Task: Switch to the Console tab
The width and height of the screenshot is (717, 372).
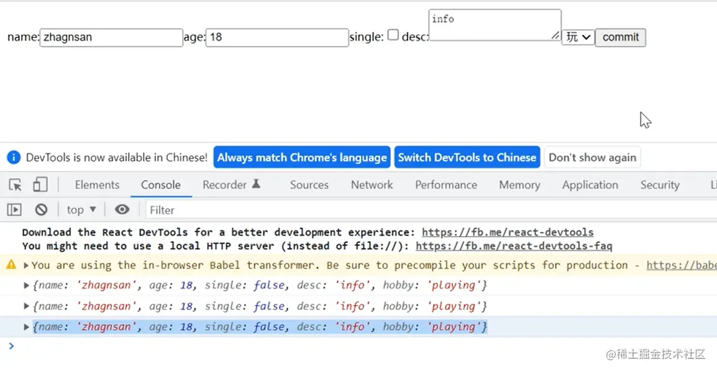Action: click(160, 184)
